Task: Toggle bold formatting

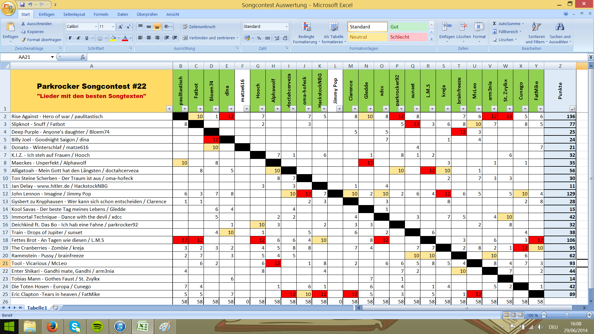Action: pyautogui.click(x=70, y=38)
